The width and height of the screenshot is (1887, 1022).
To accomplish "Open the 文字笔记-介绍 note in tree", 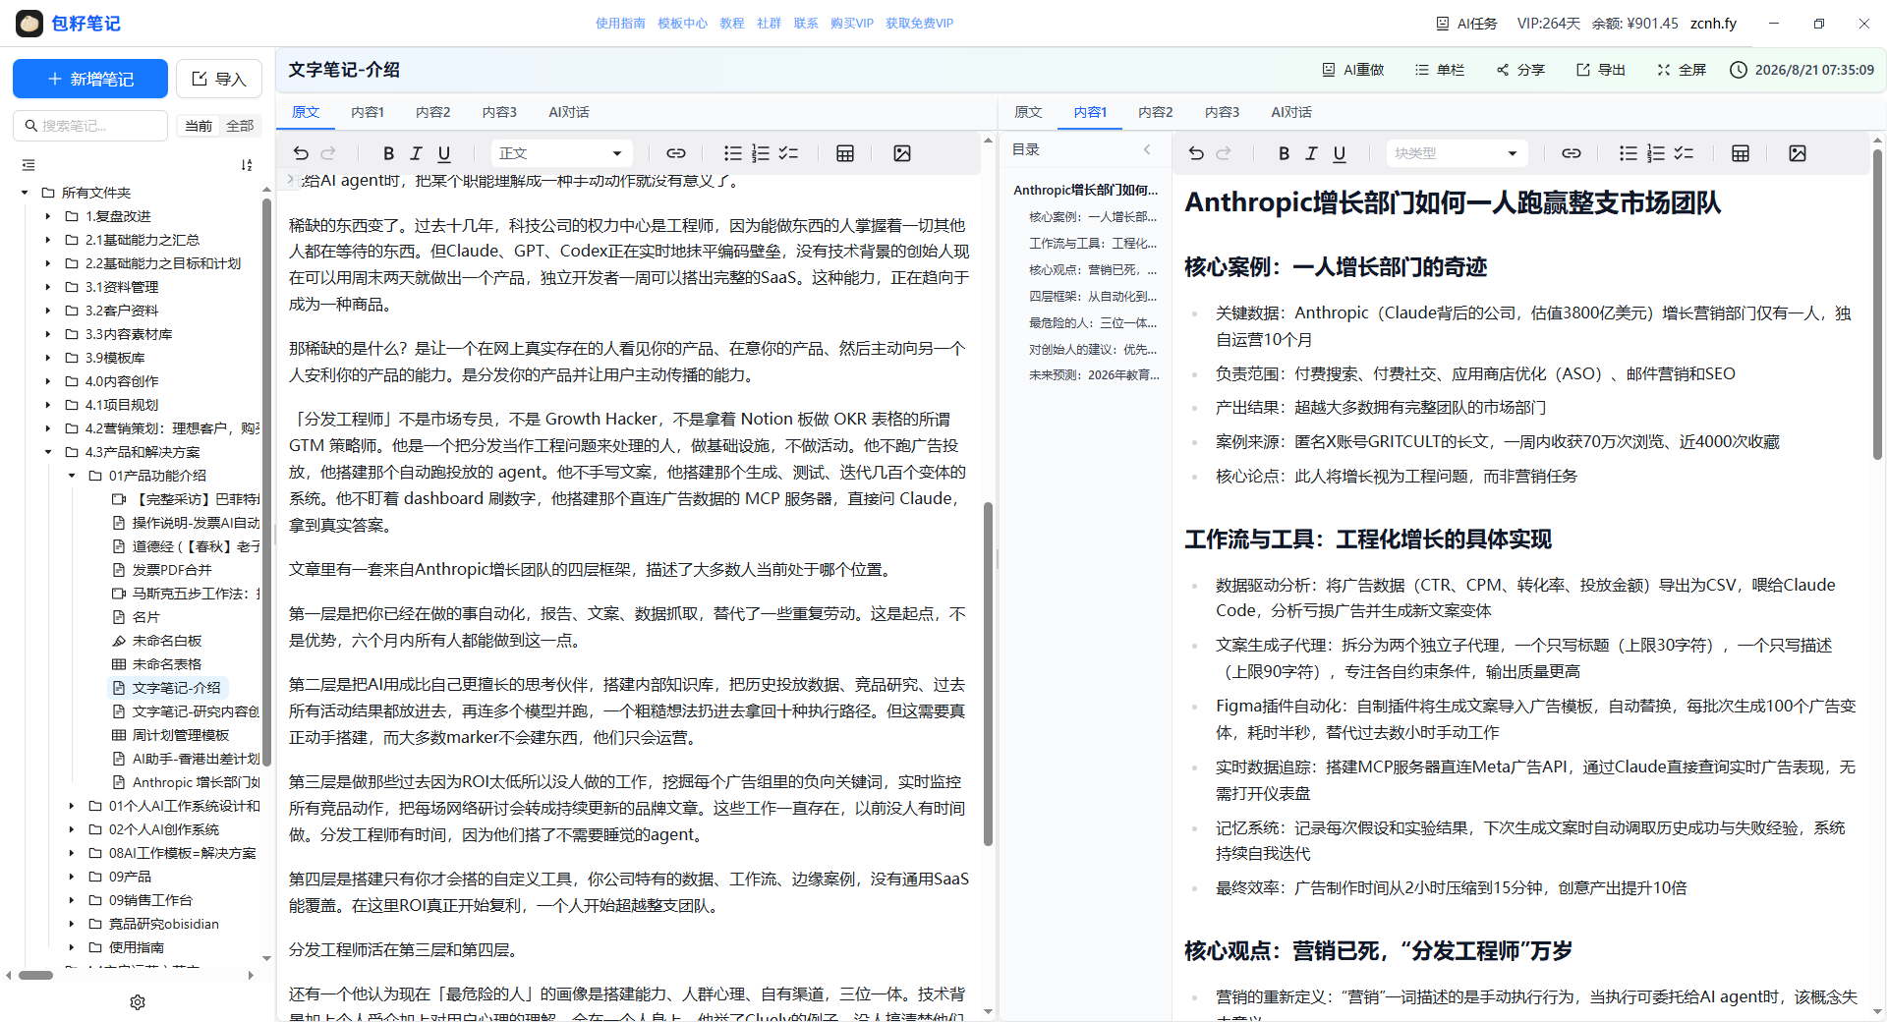I will point(167,688).
